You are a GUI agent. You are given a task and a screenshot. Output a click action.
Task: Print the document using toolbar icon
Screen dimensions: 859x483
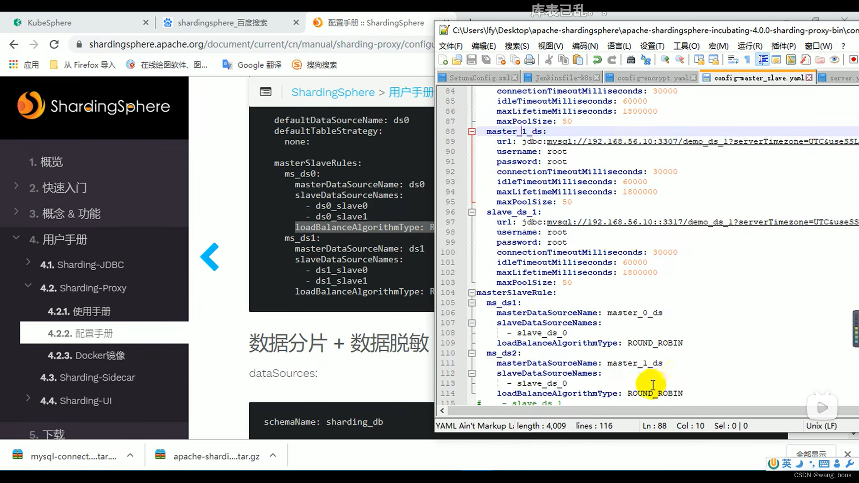click(530, 59)
